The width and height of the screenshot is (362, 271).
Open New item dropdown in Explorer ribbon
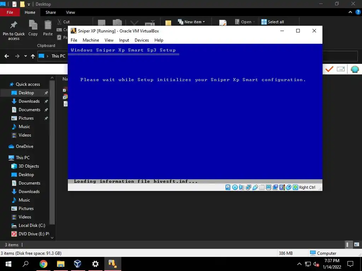point(191,22)
